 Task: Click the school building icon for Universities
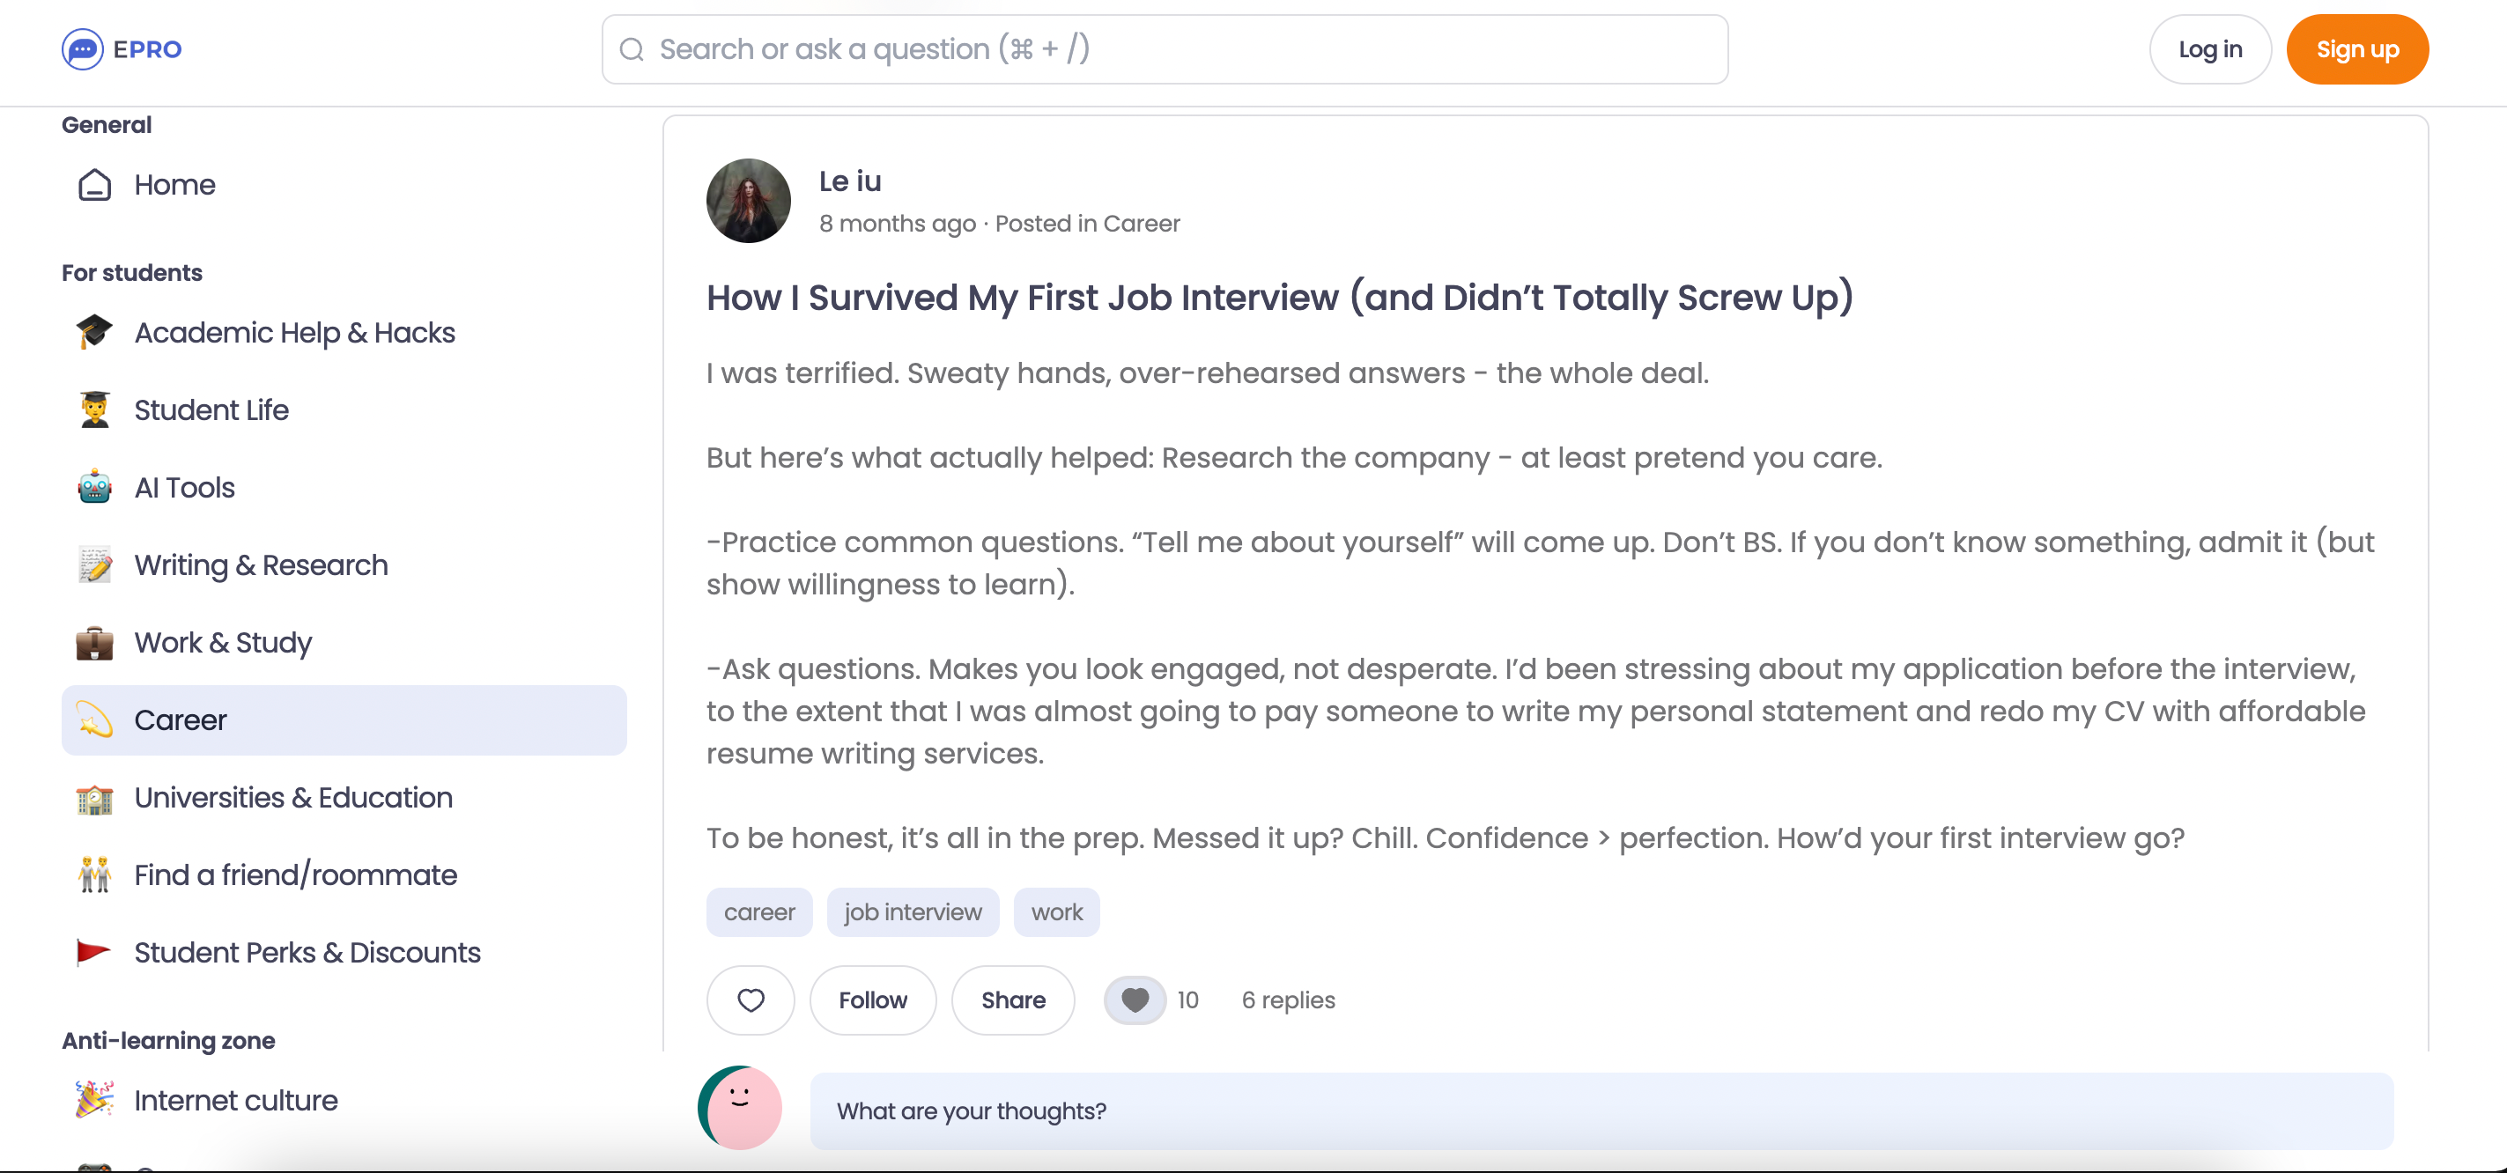click(x=94, y=798)
